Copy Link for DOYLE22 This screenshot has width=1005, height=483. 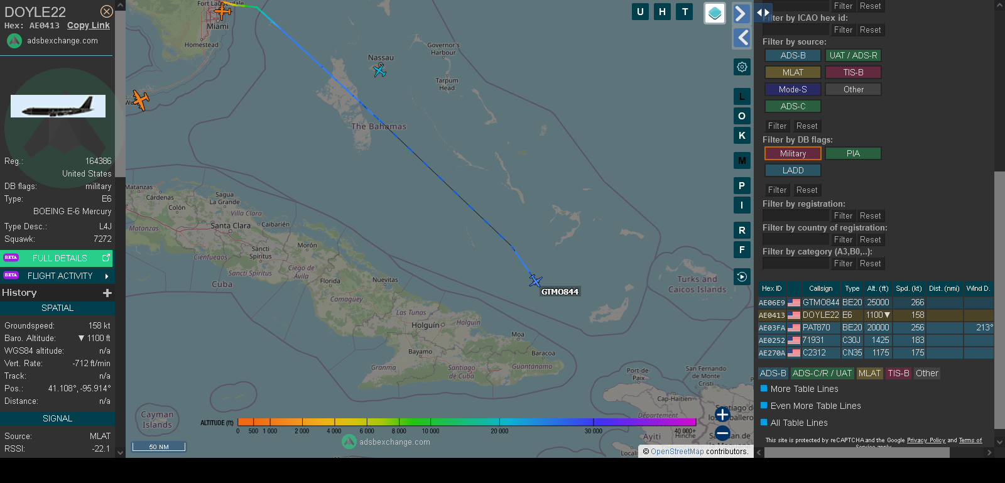click(89, 25)
